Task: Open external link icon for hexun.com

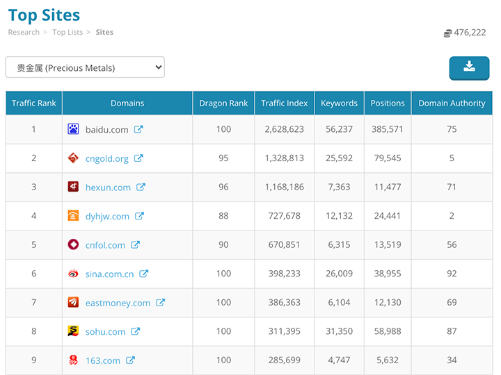Action: click(141, 187)
